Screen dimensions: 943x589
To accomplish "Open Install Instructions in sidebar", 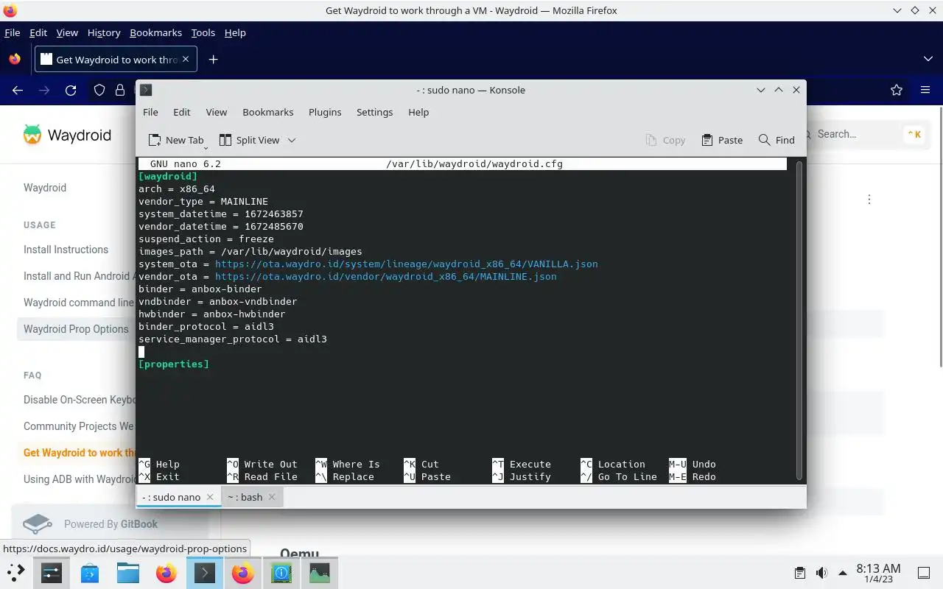I will pyautogui.click(x=66, y=250).
